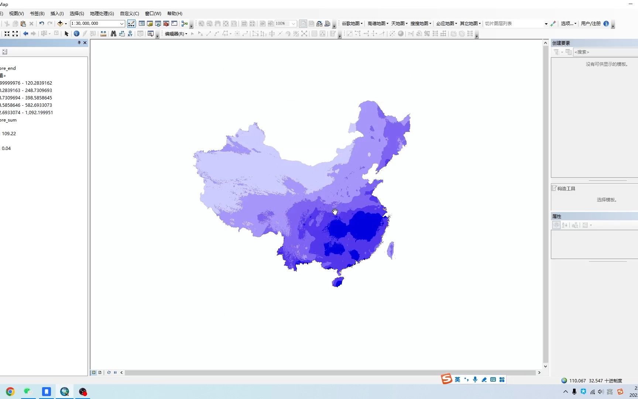Open the Find tool with binoculars icon
Viewport: 638px width, 399px height.
(x=113, y=34)
